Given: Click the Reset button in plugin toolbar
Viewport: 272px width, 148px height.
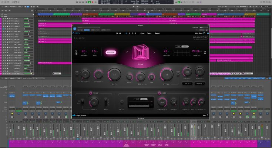Looking at the screenshot, I should point(157,33).
